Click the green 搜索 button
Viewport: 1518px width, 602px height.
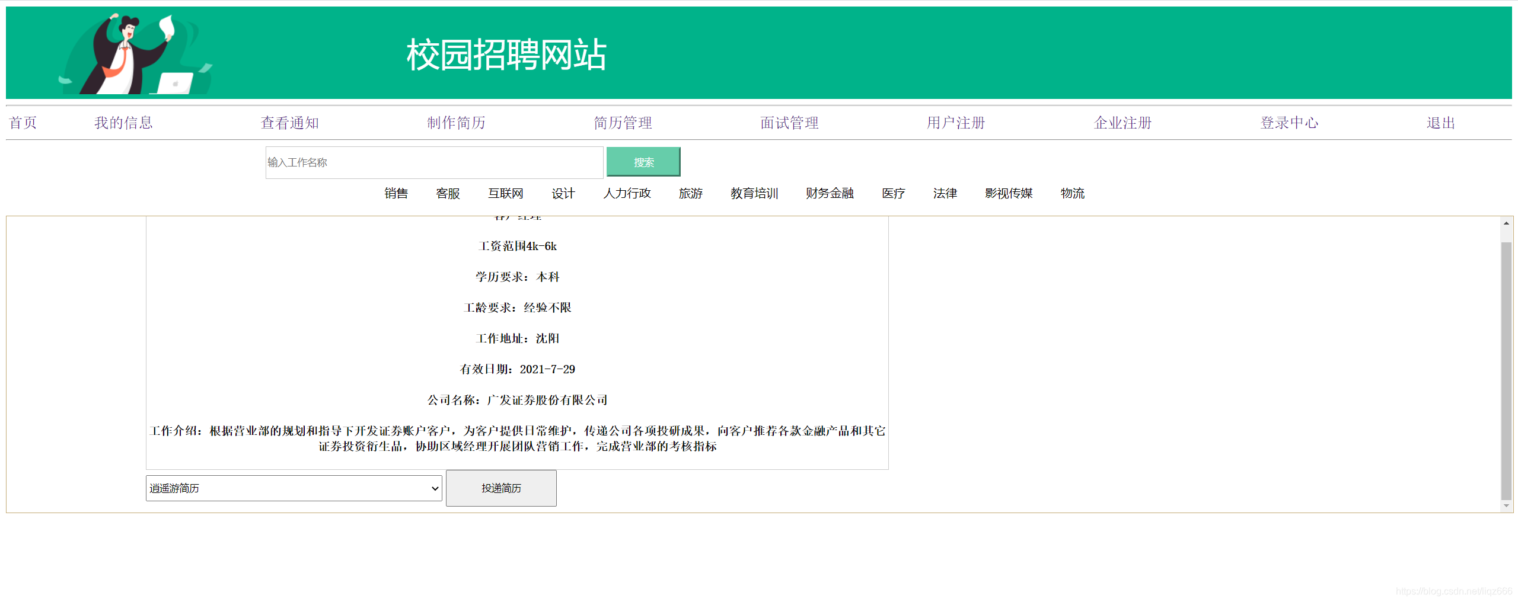643,162
